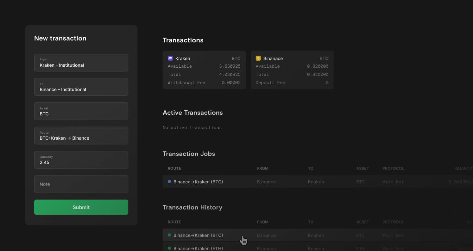Focus the Note text field
473x251 pixels.
tap(81, 184)
